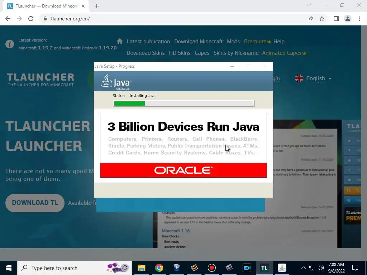
Task: Show hidden system tray icons
Action: pos(303,268)
